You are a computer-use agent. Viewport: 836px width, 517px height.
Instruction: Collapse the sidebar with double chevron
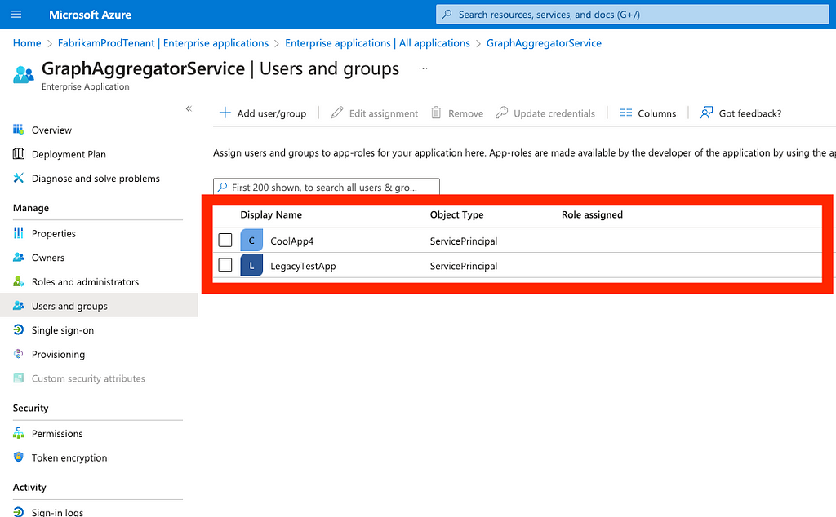coord(189,108)
